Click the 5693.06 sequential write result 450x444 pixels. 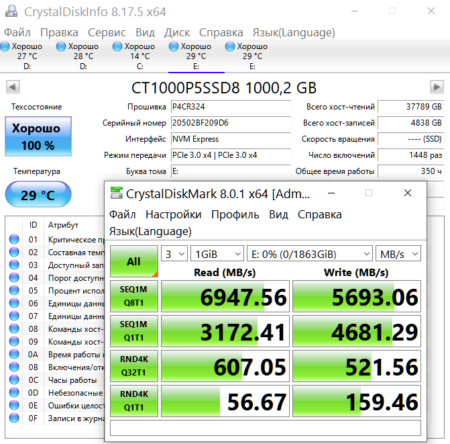point(357,296)
